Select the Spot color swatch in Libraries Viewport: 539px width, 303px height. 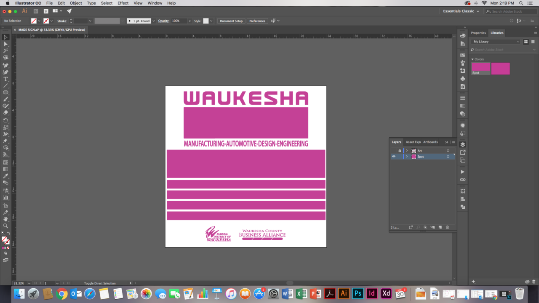coord(480,69)
